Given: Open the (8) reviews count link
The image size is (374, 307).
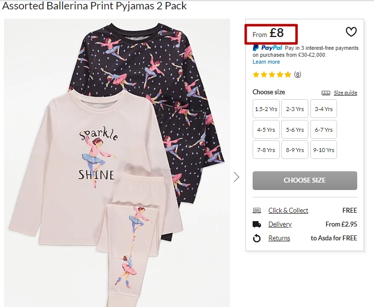Looking at the screenshot, I should 298,75.
